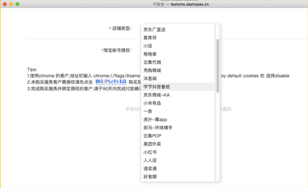The height and width of the screenshot is (188, 308).
Task: Click the dropdown list scrollbar thumb
Action: point(218,66)
